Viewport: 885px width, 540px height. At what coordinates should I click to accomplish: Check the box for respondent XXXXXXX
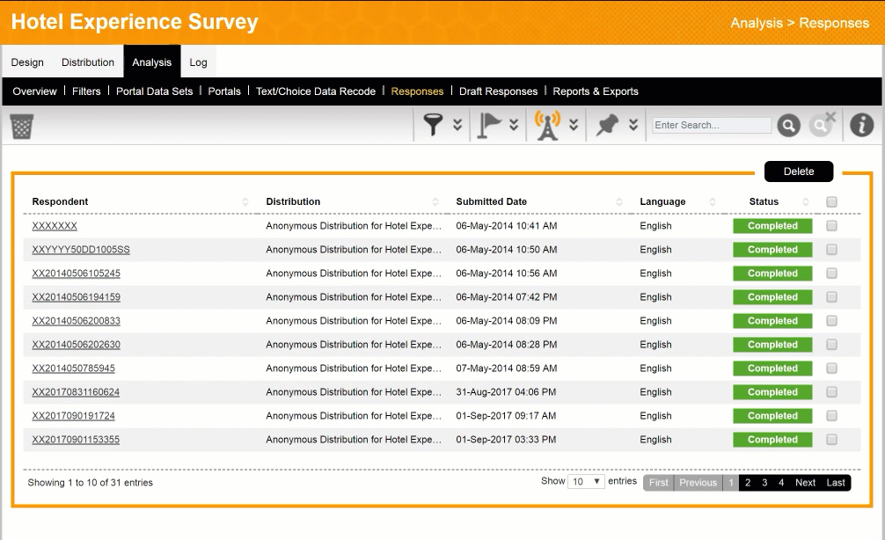(x=831, y=226)
